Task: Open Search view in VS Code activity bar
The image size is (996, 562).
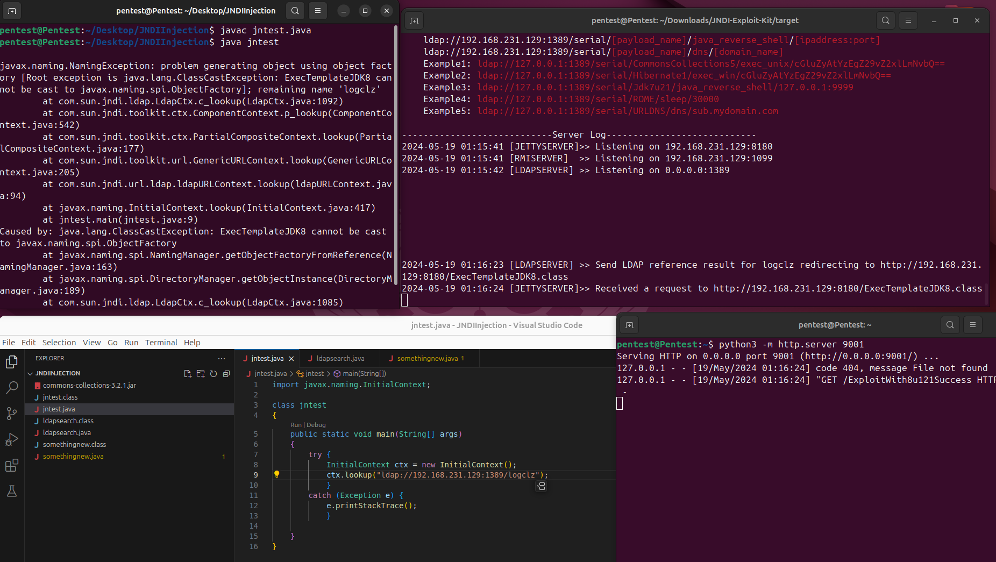Action: [12, 388]
